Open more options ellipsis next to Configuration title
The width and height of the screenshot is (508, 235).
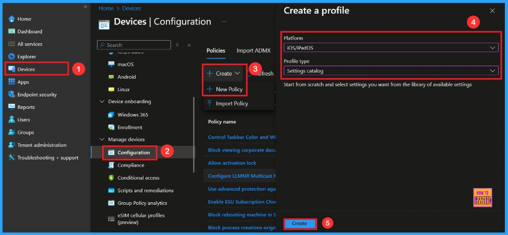click(224, 22)
